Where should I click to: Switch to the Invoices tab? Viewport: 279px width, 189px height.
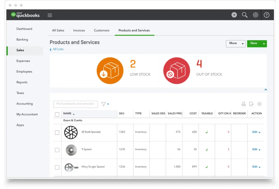79,30
